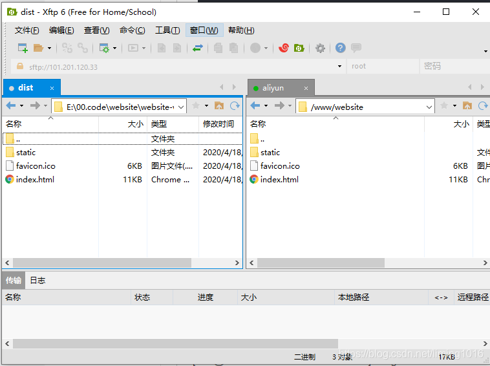Click the New Session toolbar icon

[23, 48]
